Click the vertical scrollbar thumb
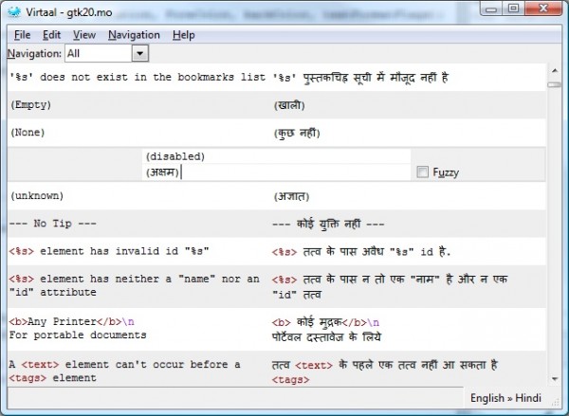The height and width of the screenshot is (416, 569). point(555,83)
